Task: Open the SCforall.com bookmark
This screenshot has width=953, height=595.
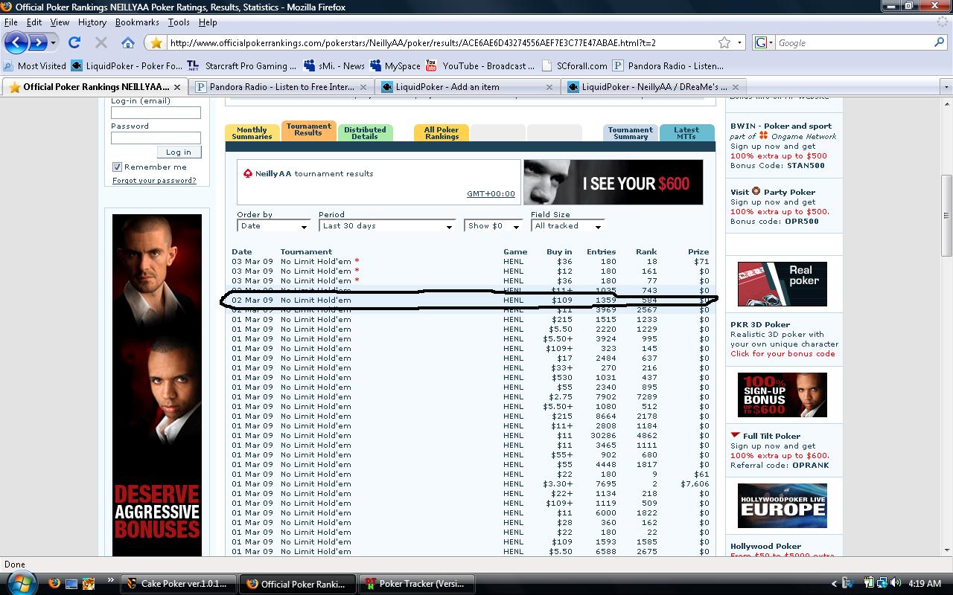Action: tap(574, 65)
